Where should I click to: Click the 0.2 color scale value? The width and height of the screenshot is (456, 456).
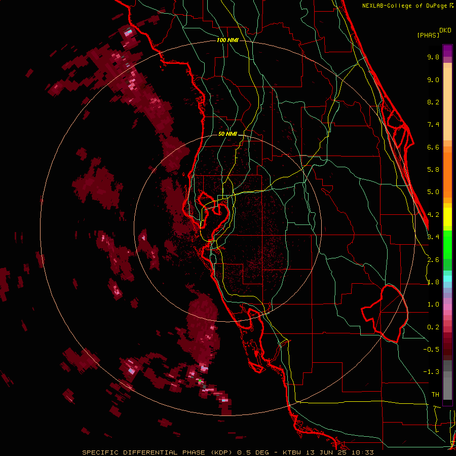433,327
